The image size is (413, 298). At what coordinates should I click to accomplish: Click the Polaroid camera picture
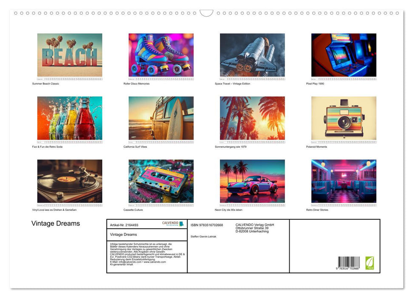point(344,118)
